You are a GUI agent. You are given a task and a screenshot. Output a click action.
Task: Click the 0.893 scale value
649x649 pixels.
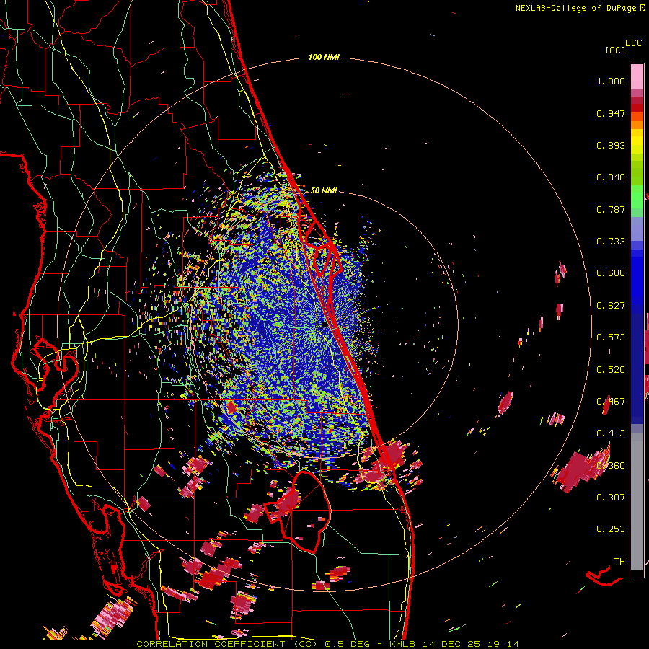611,145
